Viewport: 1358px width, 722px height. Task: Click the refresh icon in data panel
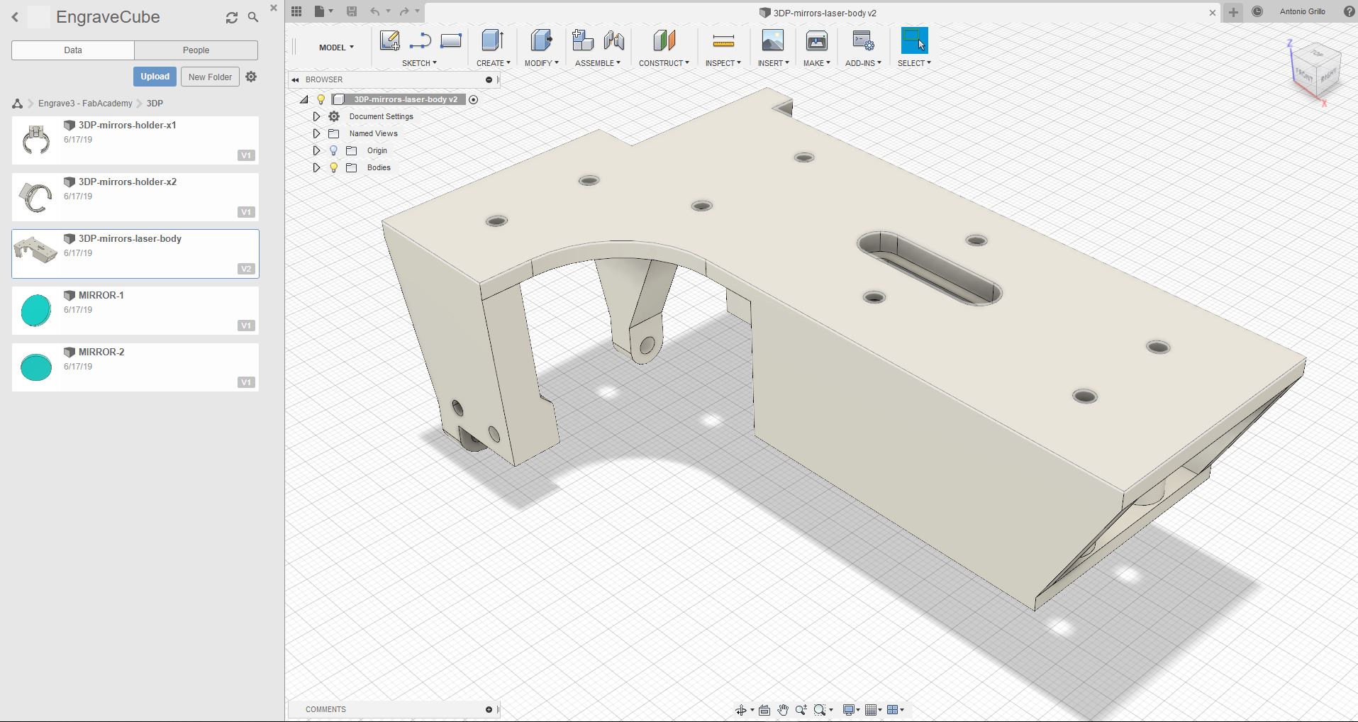pos(232,18)
